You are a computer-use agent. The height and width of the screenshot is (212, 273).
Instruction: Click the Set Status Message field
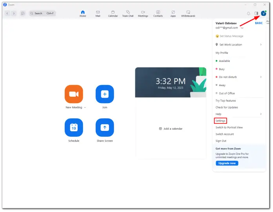[231, 36]
